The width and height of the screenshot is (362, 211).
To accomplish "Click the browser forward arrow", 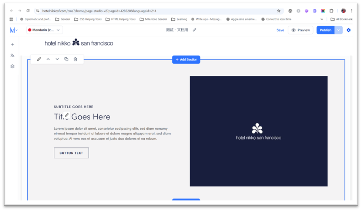I will [20, 11].
